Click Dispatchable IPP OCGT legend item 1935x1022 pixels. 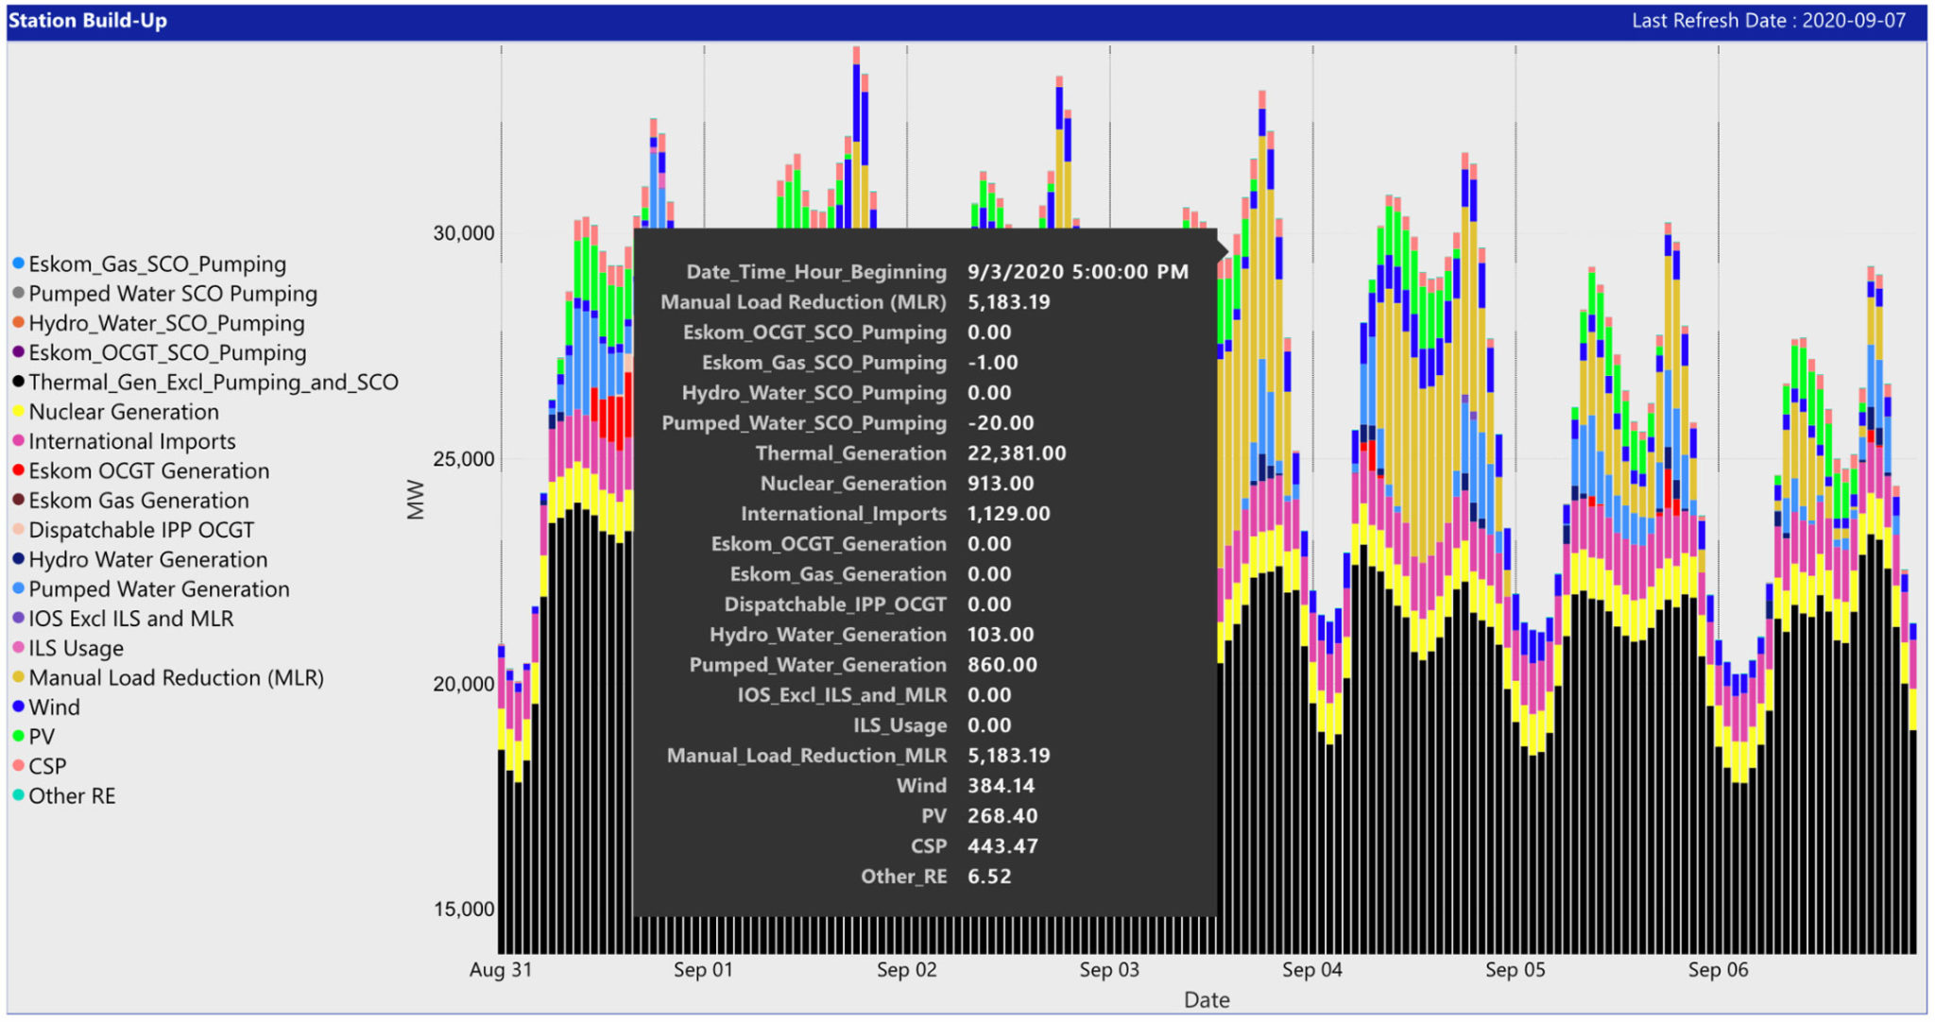142,530
